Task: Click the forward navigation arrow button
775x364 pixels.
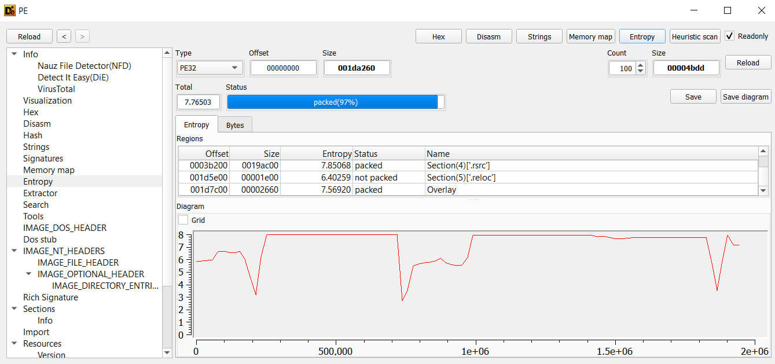Action: [x=82, y=36]
